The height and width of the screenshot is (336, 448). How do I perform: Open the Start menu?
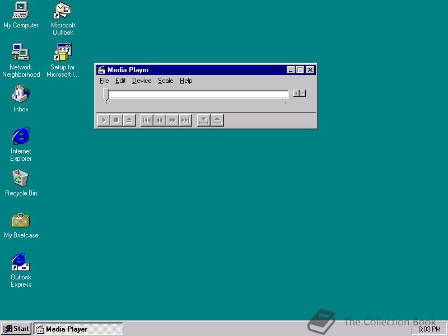click(x=16, y=329)
